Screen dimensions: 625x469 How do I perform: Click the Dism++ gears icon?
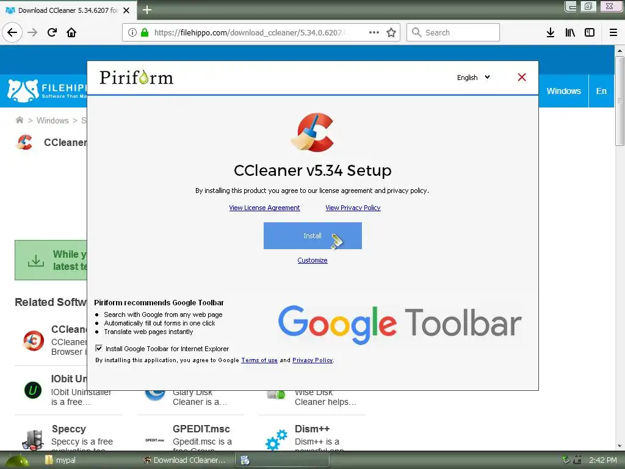tap(276, 440)
